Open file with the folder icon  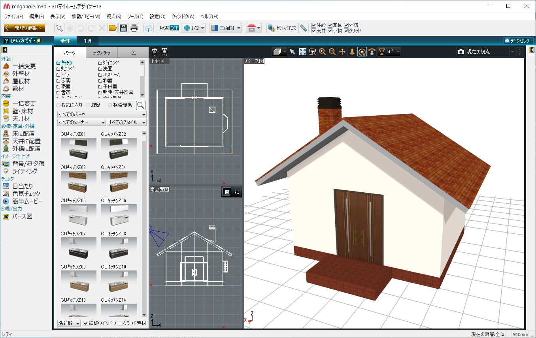113,28
